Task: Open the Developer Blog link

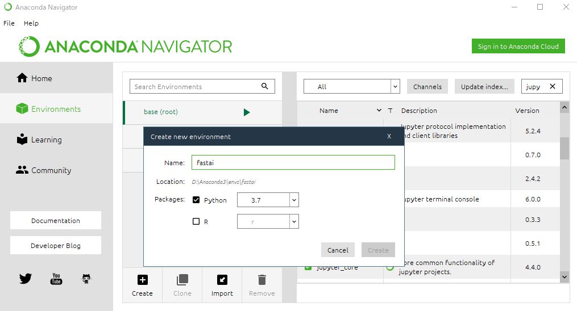Action: [56, 245]
